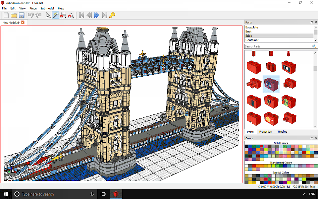Viewport: 318px width, 199px height.
Task: Click the magnifier icon in Search Parts
Action: (x=314, y=46)
